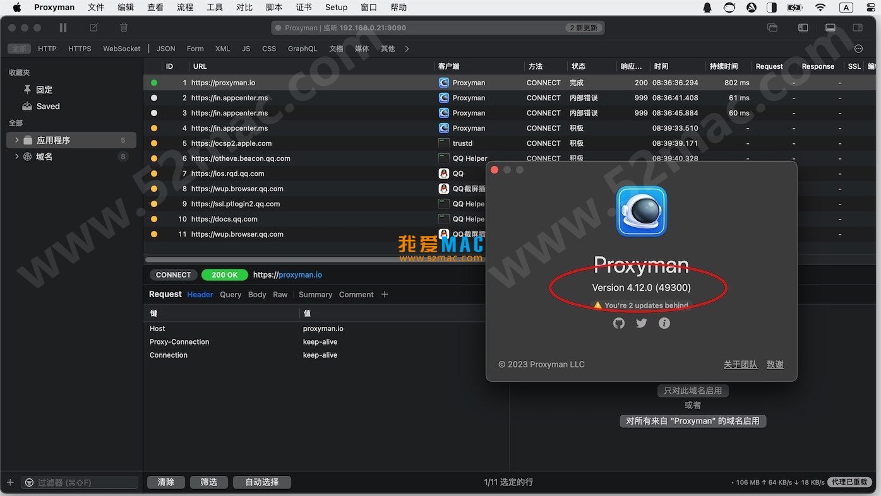
Task: Click the 自动选择 button
Action: [262, 482]
